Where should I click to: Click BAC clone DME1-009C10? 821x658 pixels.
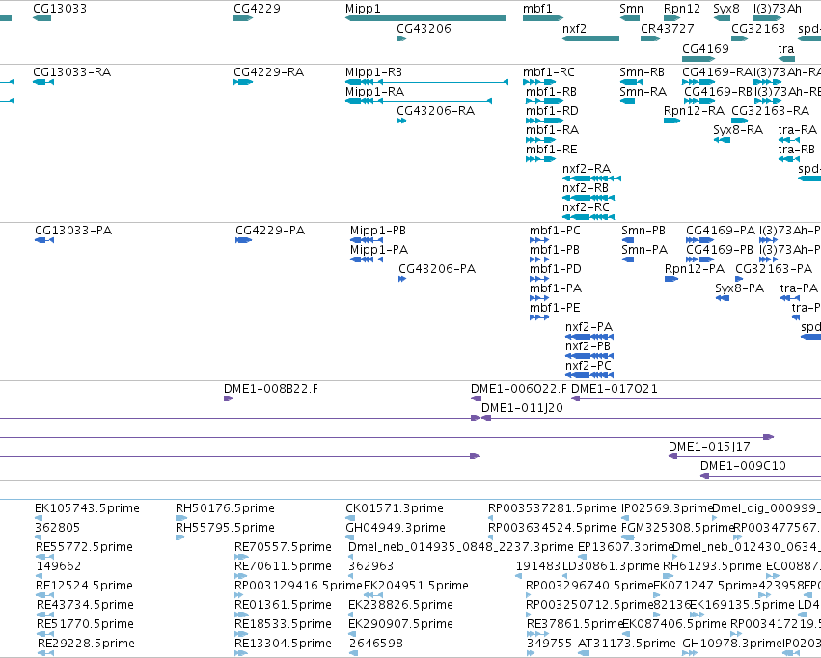click(x=743, y=466)
